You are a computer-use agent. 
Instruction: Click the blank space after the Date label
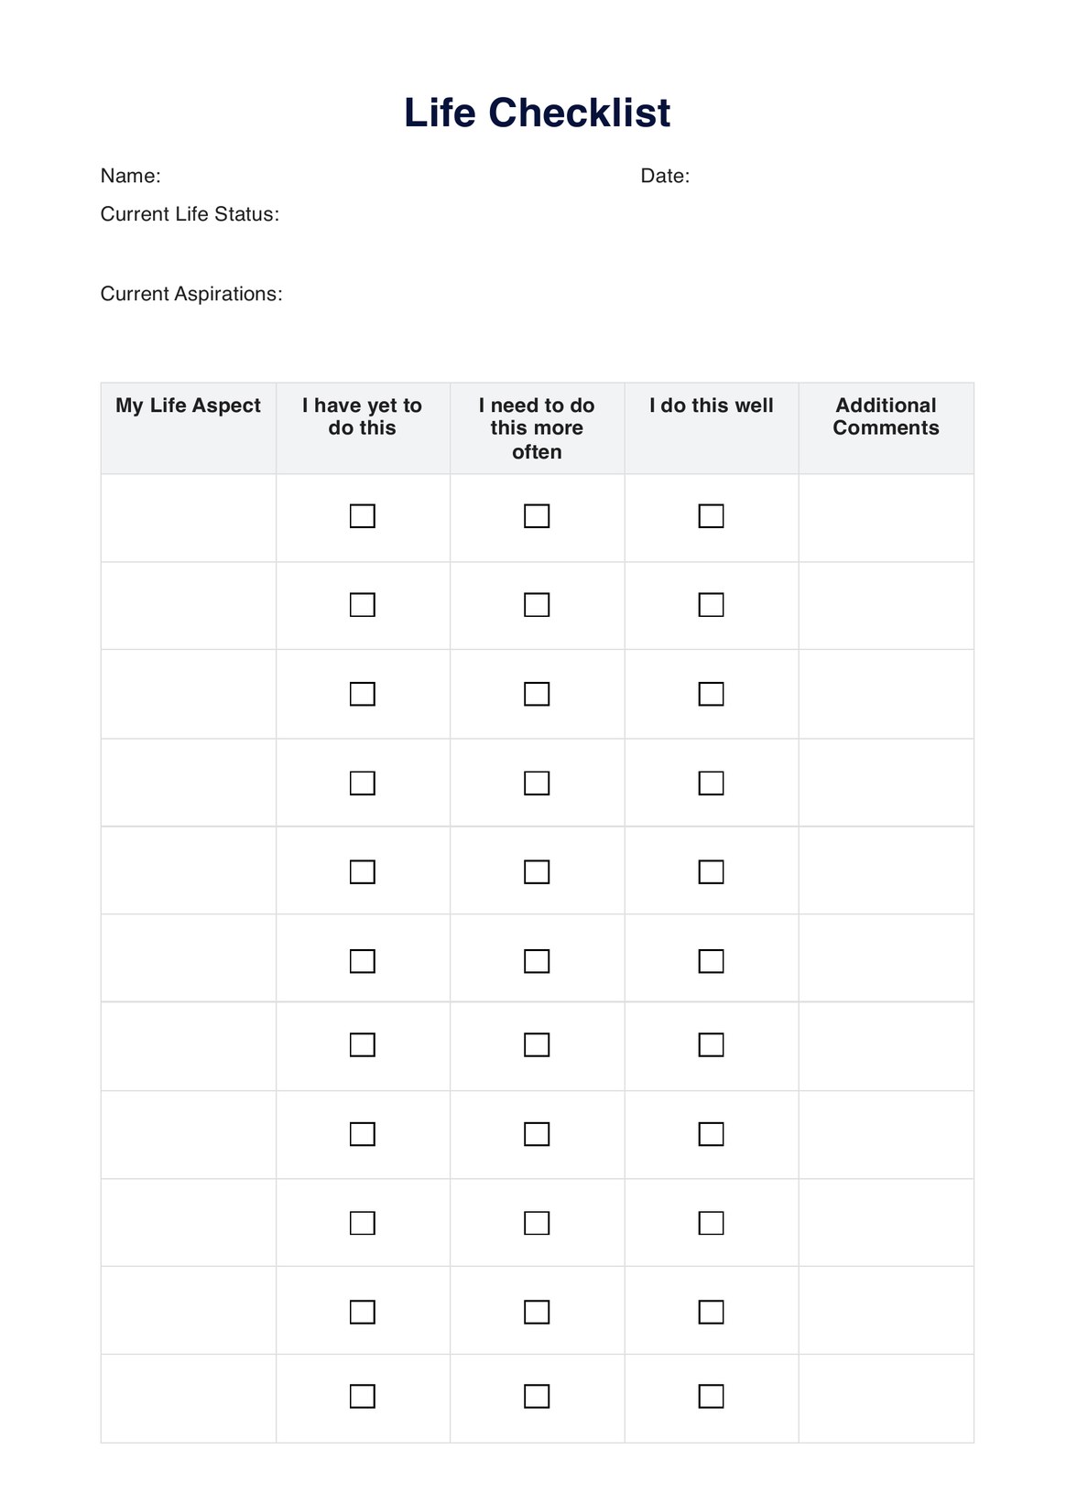pyautogui.click(x=824, y=176)
